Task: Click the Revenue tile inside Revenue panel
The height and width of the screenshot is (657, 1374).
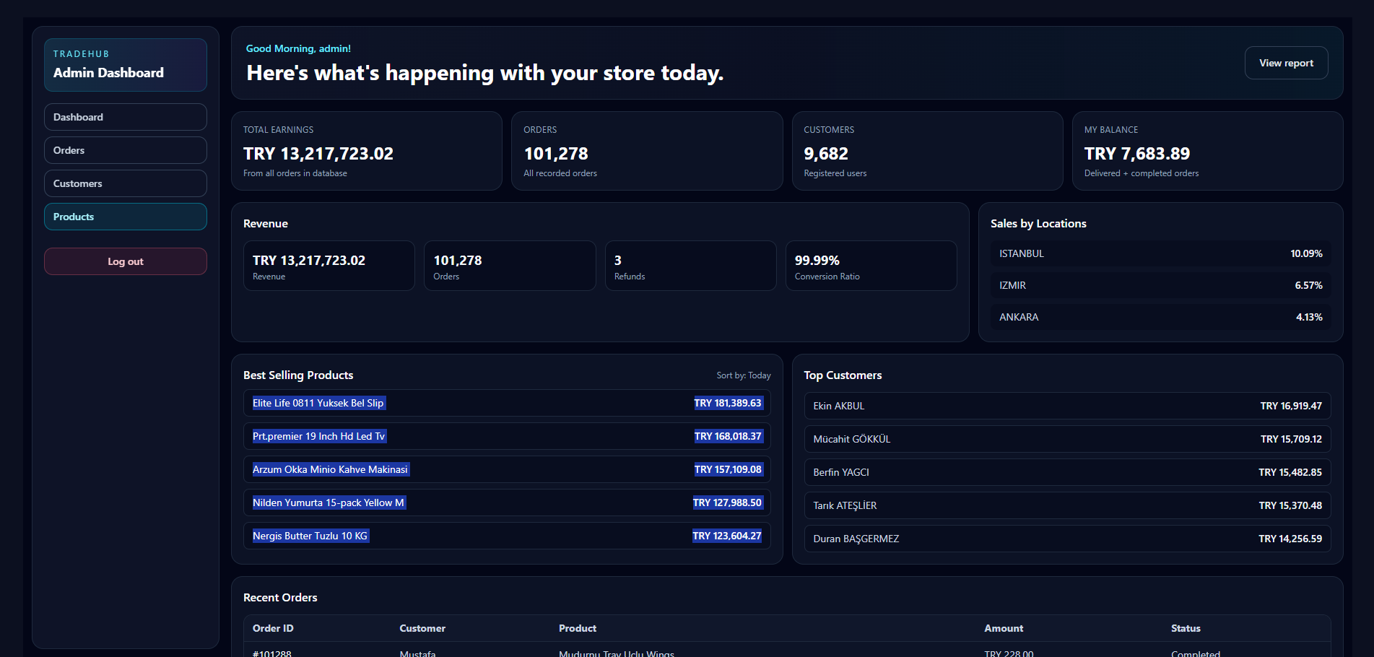Action: [329, 266]
